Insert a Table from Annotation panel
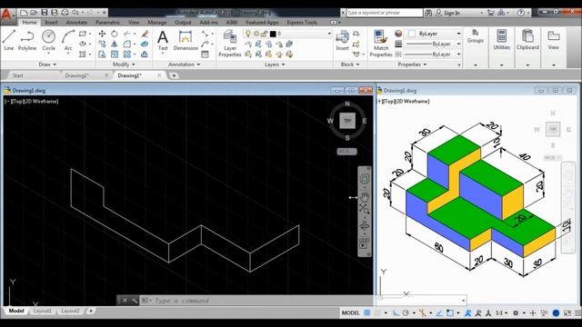 (x=205, y=54)
